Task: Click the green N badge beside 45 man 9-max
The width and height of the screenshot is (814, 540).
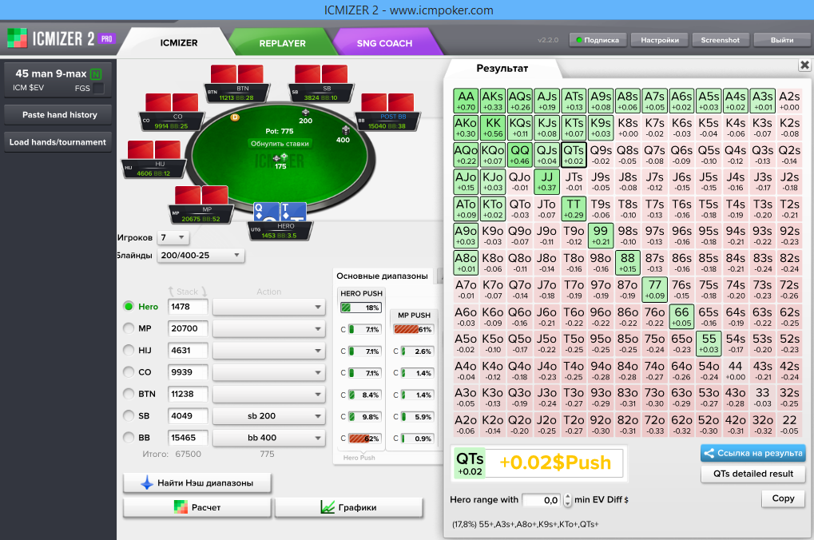Action: coord(96,74)
